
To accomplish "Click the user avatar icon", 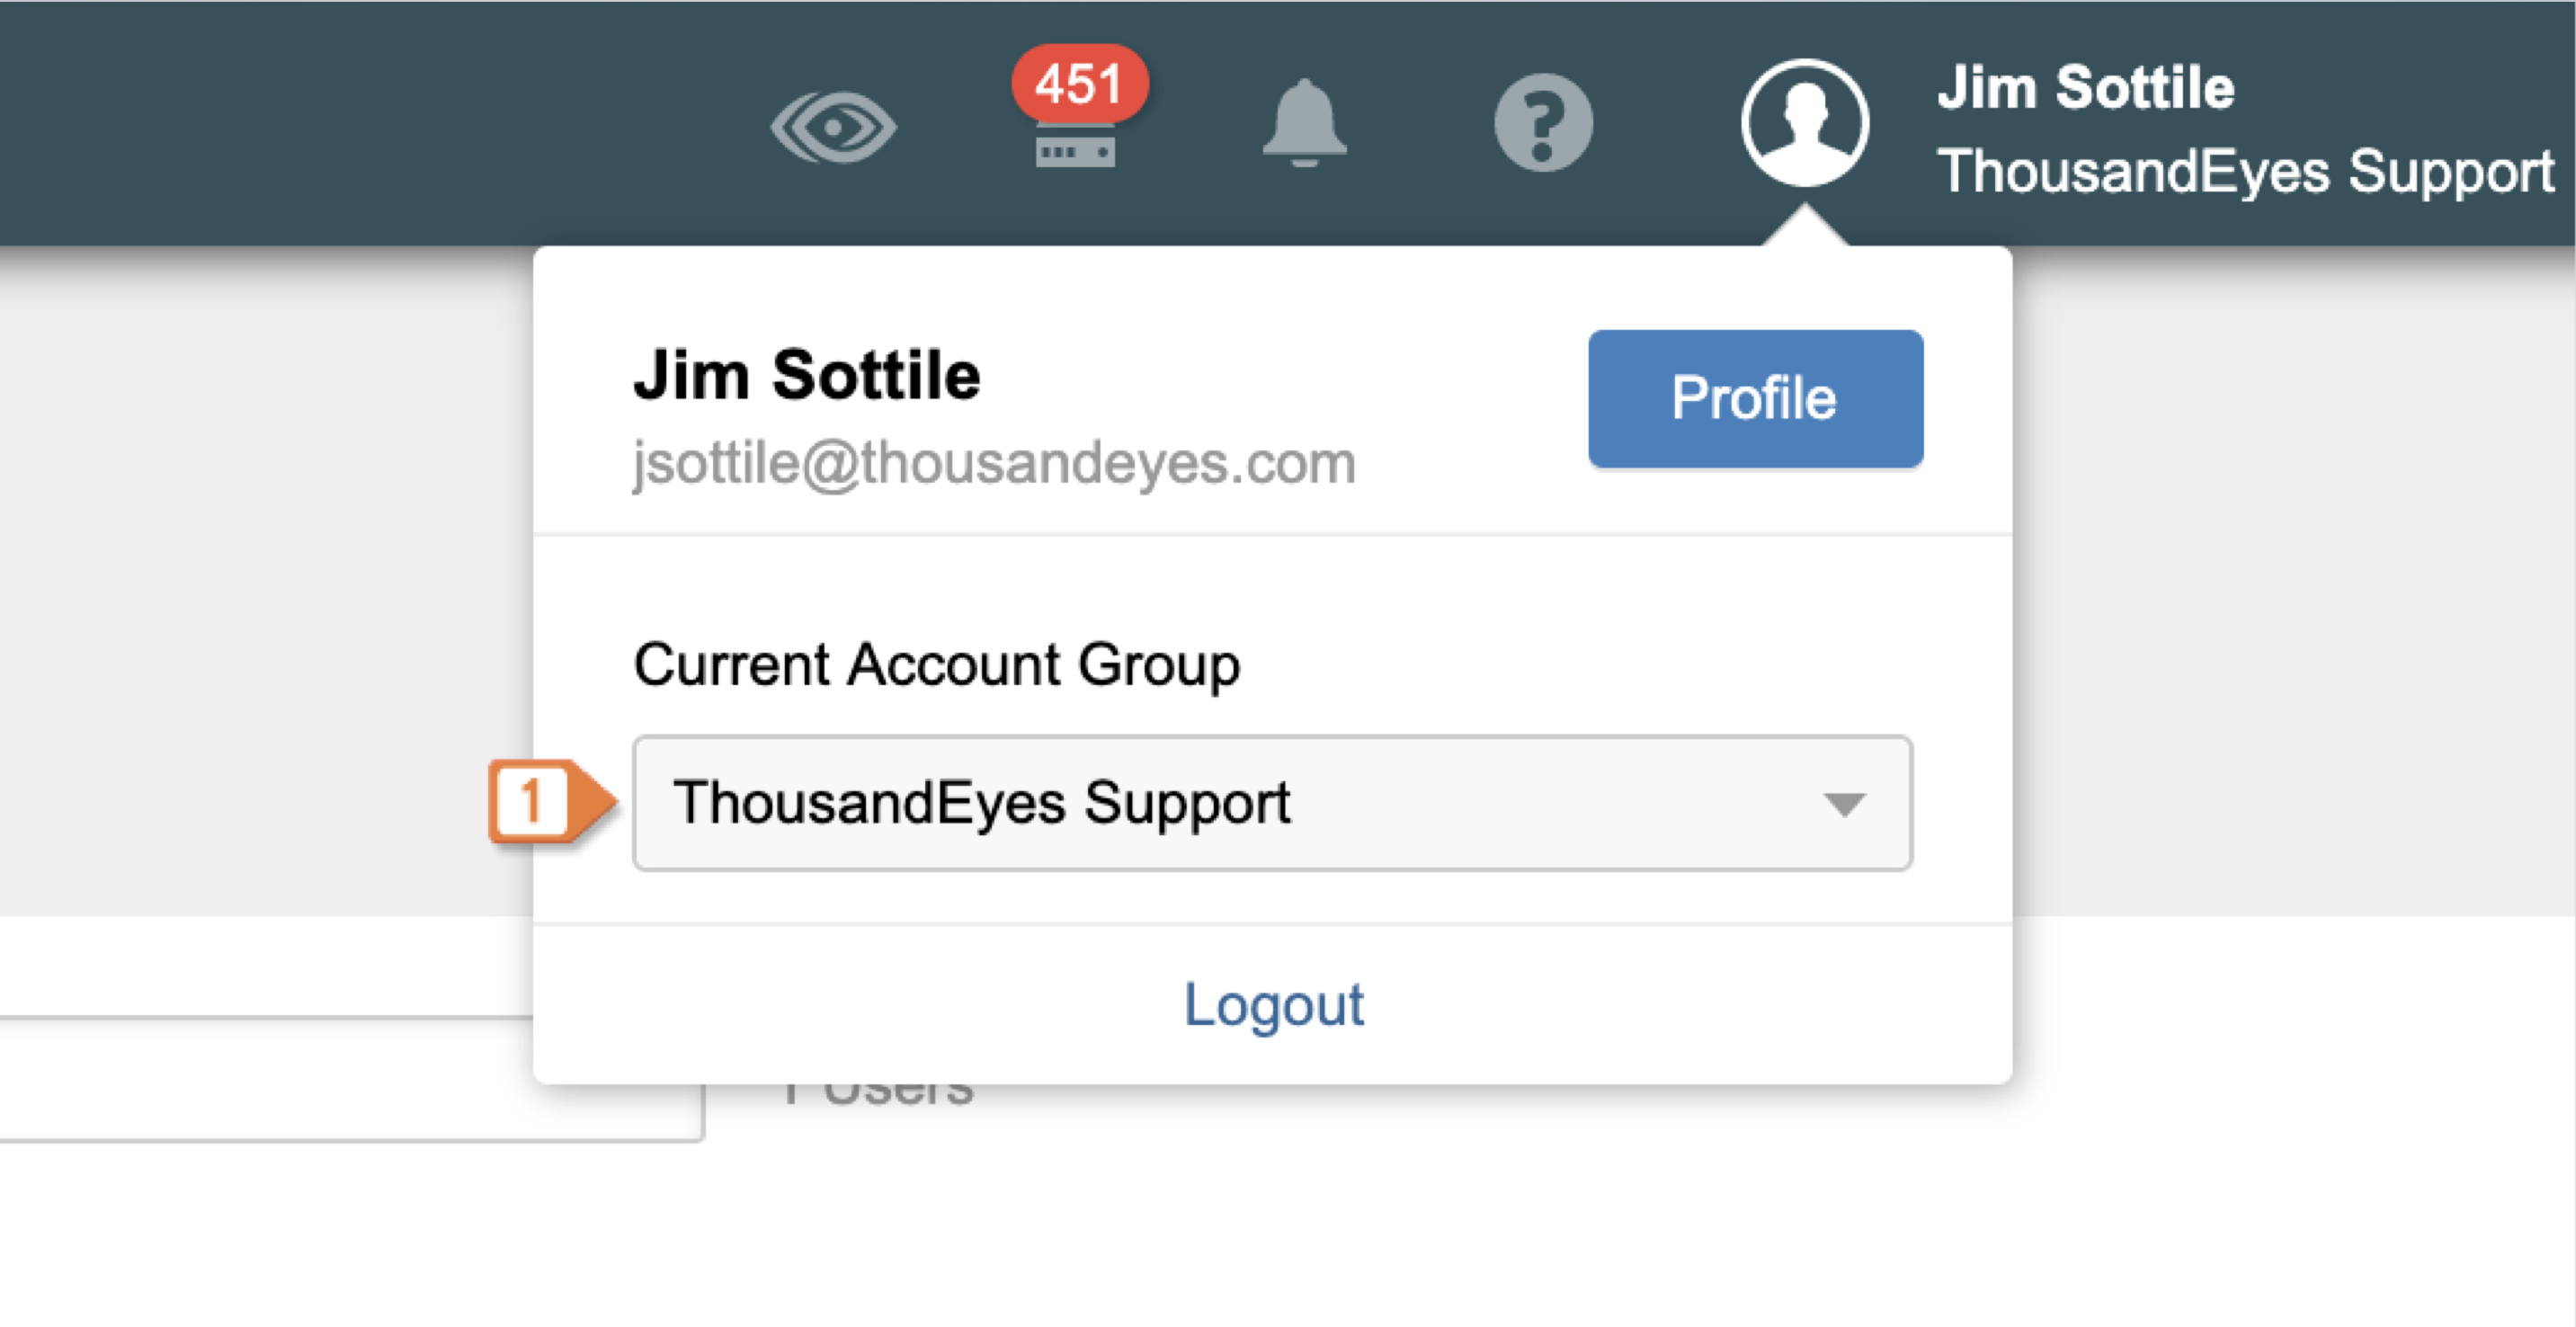I will pyautogui.click(x=1804, y=123).
